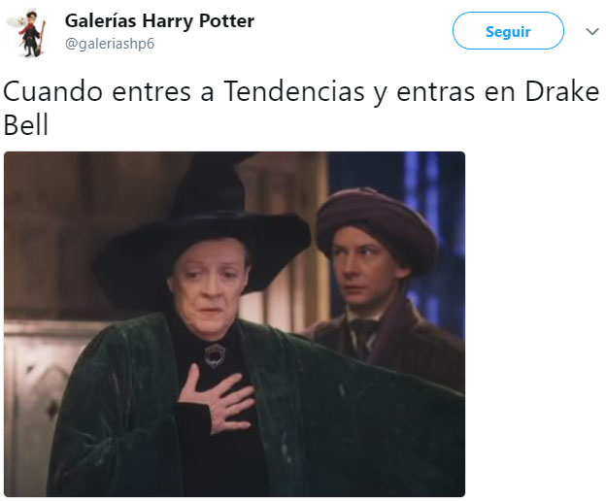Click the Seguir follow button
Screen dimensions: 606x501
point(508,31)
